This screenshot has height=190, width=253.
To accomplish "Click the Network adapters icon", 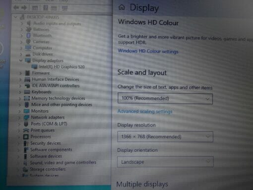I will click(26, 118).
